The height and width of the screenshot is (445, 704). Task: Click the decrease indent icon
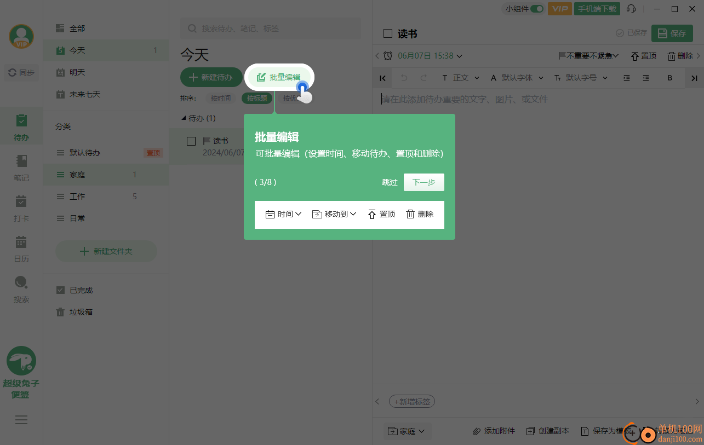point(627,78)
